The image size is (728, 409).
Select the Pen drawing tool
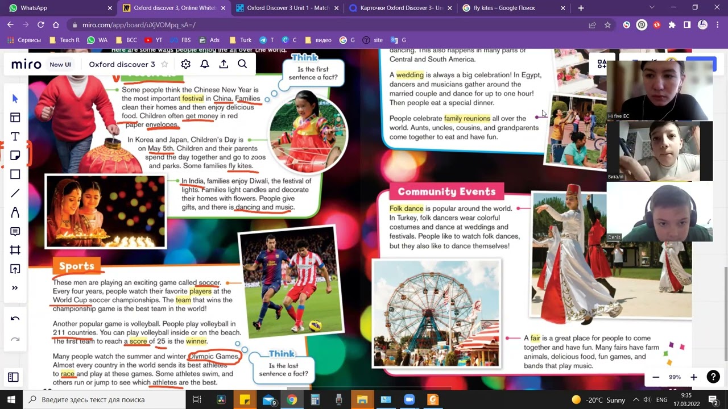coord(15,212)
